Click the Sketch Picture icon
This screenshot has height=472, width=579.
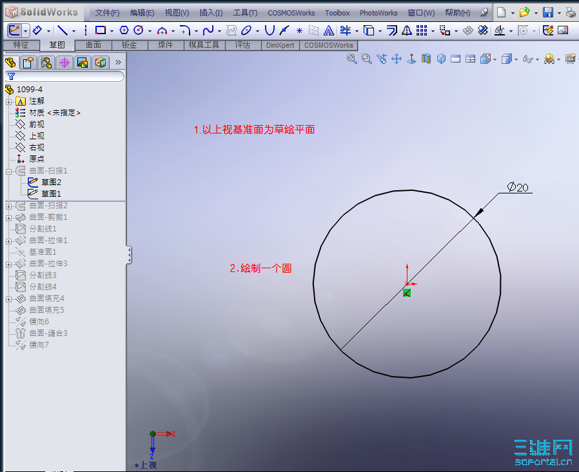click(563, 30)
